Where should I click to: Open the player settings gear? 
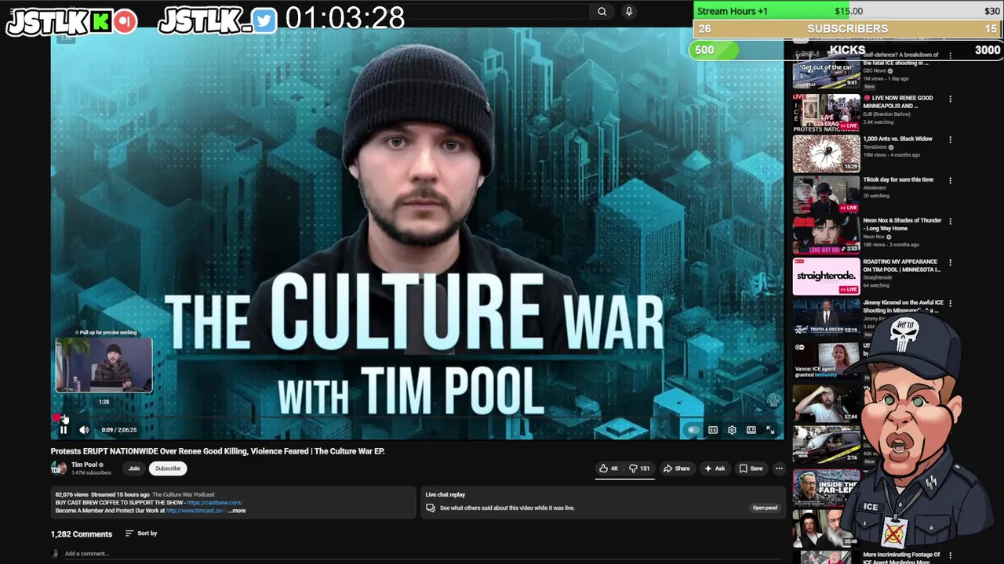(732, 429)
